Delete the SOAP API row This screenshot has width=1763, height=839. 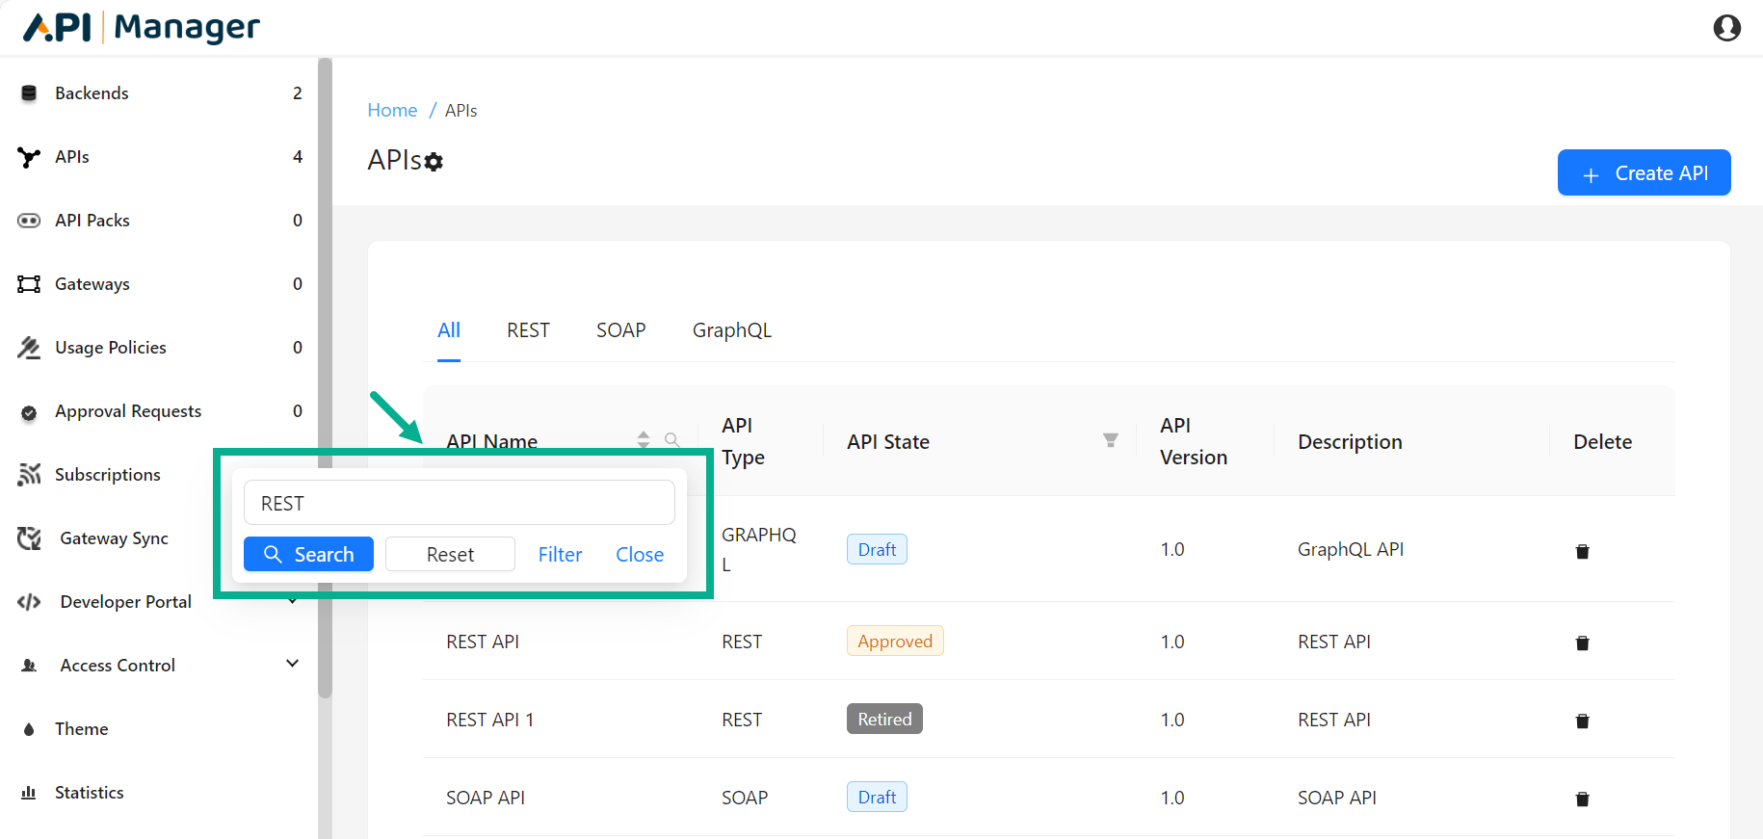[x=1581, y=799]
